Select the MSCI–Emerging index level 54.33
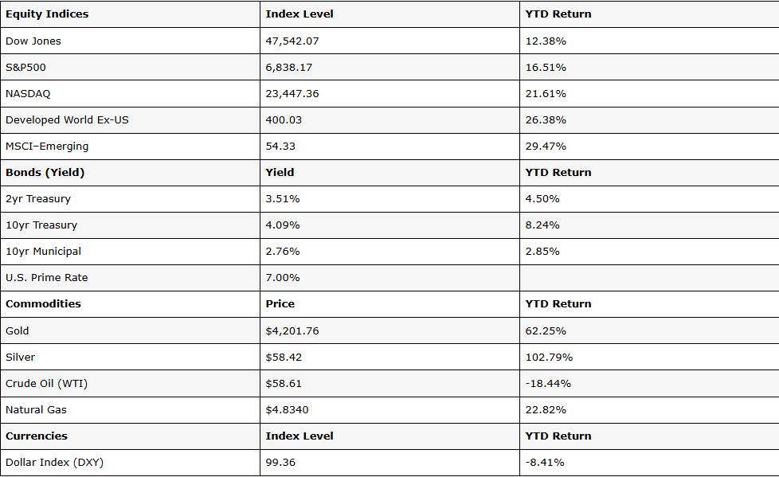Viewport: 779px width, 477px height. 280,147
